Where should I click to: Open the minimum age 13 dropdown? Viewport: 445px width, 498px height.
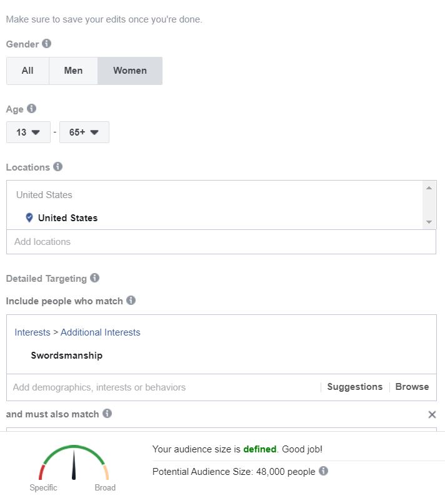coord(28,132)
